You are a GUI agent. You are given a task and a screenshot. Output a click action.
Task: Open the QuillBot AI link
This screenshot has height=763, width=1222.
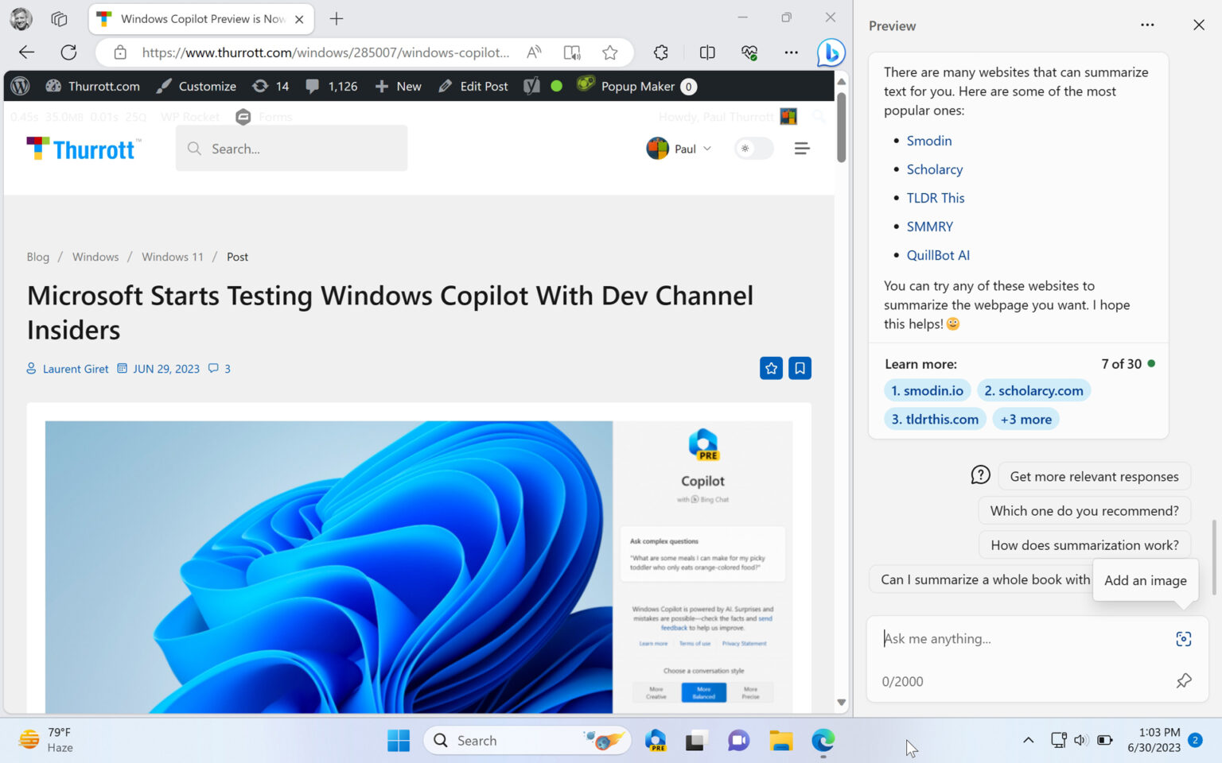click(938, 255)
